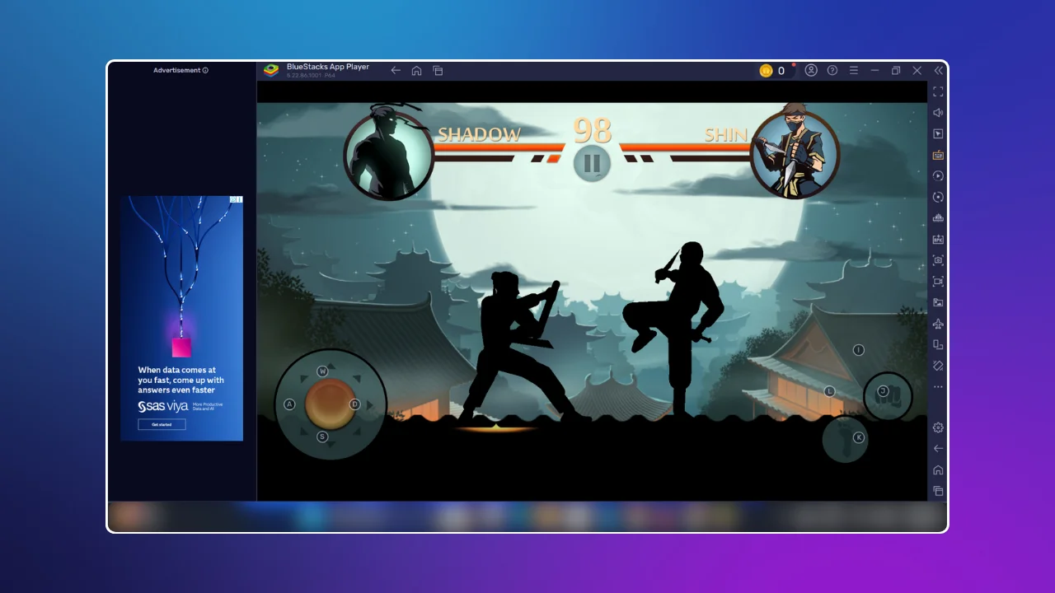Click the BlueStacks App Player title text
Image resolution: width=1055 pixels, height=593 pixels.
tap(328, 68)
